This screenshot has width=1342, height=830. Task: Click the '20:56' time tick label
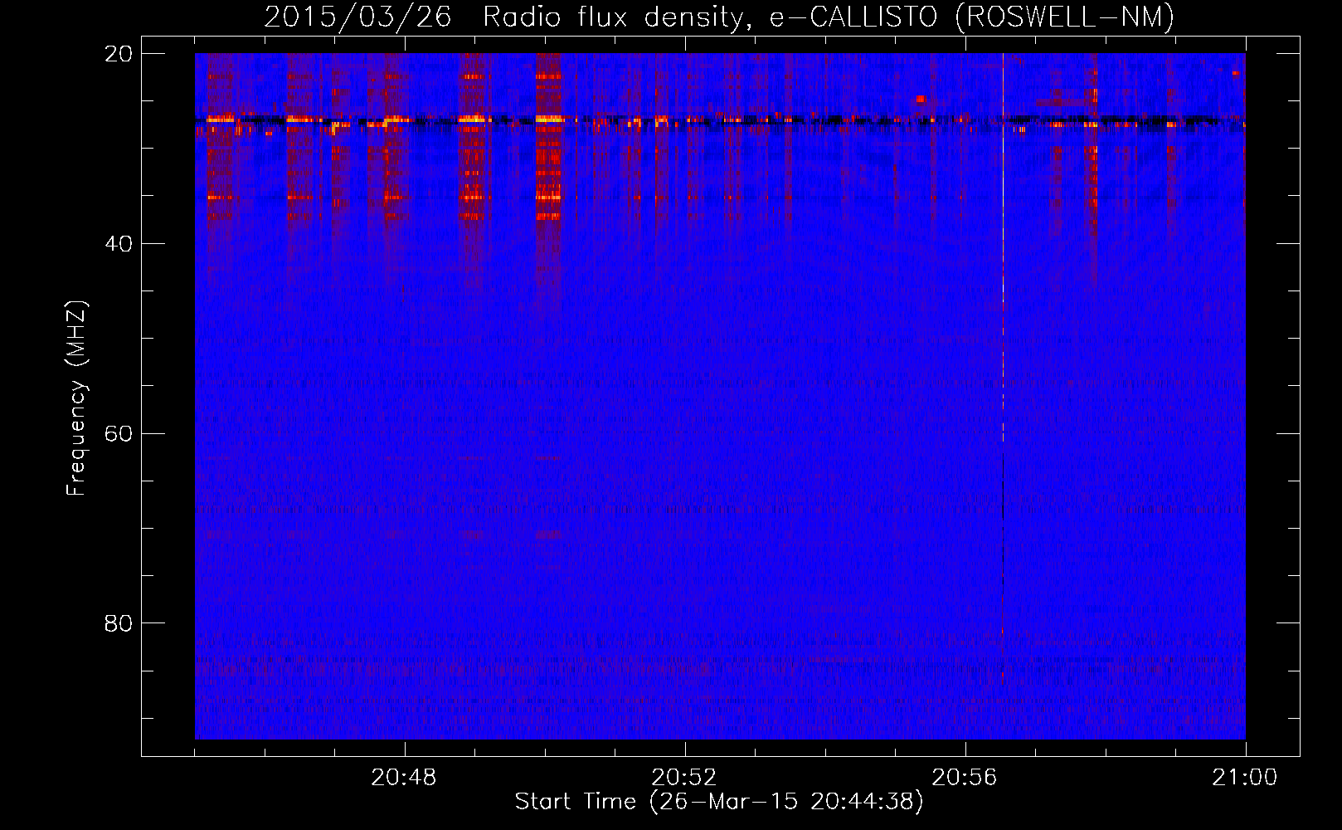965,778
